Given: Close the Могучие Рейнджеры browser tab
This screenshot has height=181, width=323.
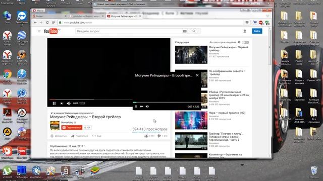Looking at the screenshot, I should point(140,16).
